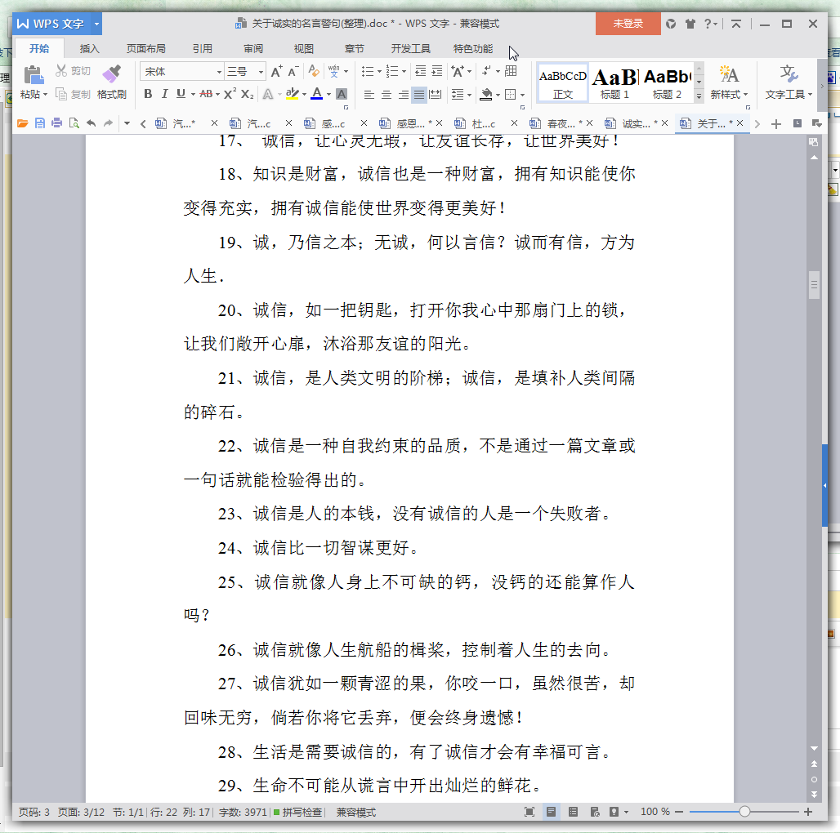
Task: Toggle strikethrough AB formatting
Action: 206,94
